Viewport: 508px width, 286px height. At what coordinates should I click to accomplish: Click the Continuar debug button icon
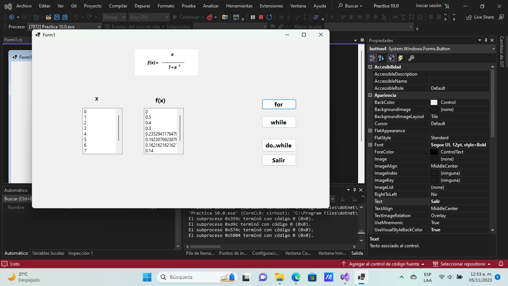(x=175, y=17)
